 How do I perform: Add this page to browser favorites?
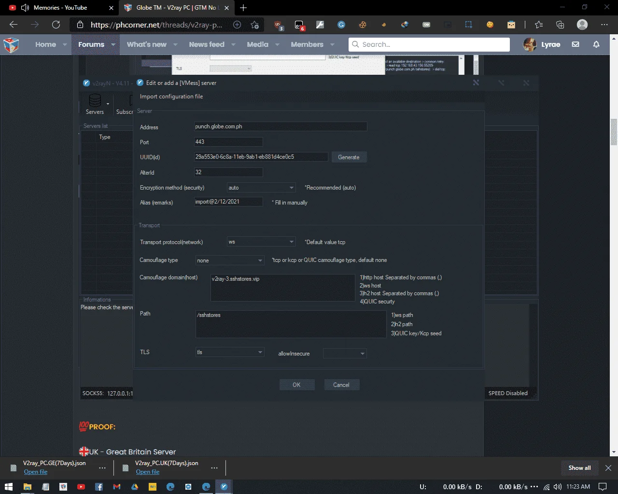255,25
